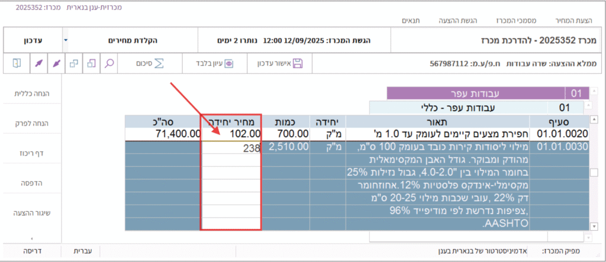The width and height of the screenshot is (606, 262).
Task: Click the right purple pin icon
Action: click(55, 63)
